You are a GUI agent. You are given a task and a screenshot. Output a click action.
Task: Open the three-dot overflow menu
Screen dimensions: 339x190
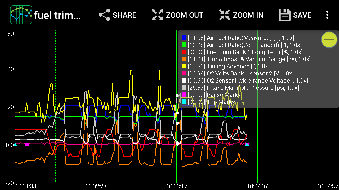(328, 15)
